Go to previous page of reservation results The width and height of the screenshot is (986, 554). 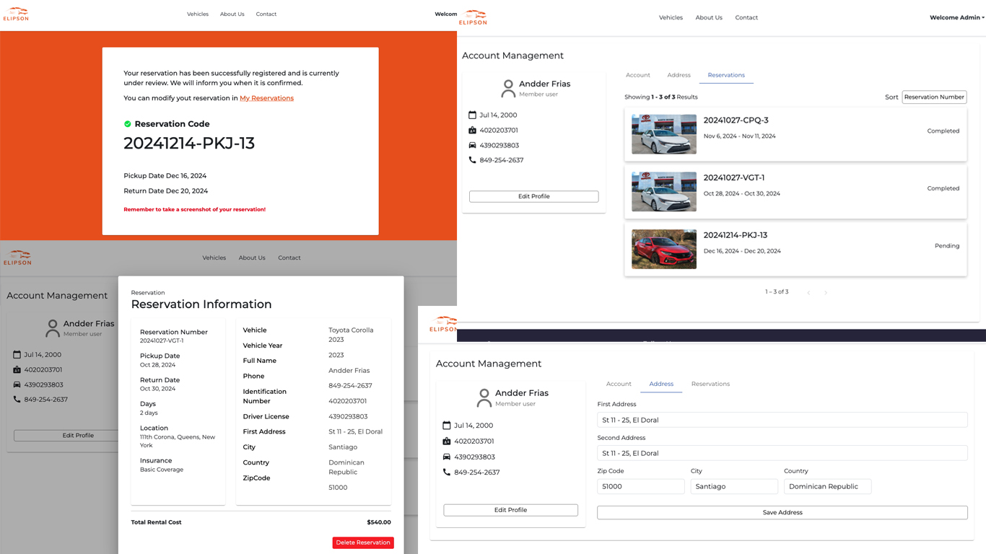[x=808, y=292]
